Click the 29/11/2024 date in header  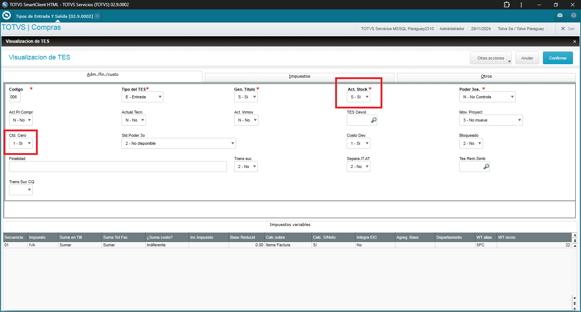click(481, 29)
